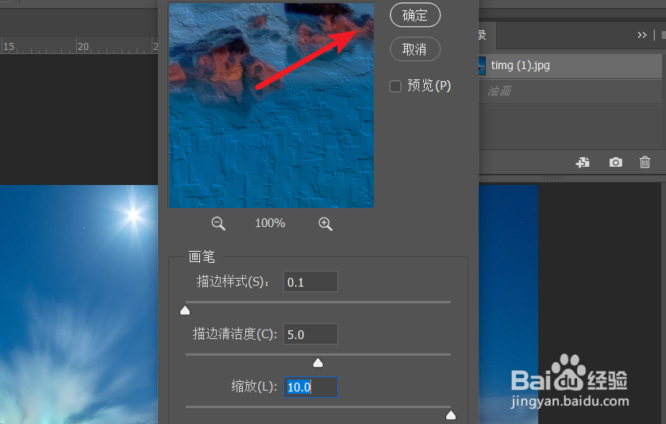Select the timg (1).jpg history snapshot
666x424 pixels.
coord(570,65)
